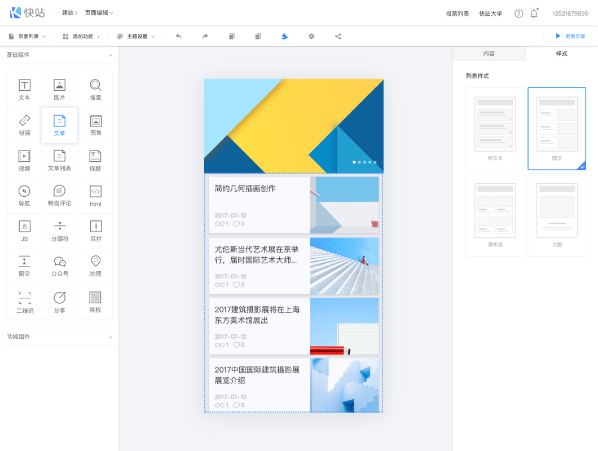Image resolution: width=598 pixels, height=451 pixels.
Task: Click the 更新页面 button
Action: [570, 37]
